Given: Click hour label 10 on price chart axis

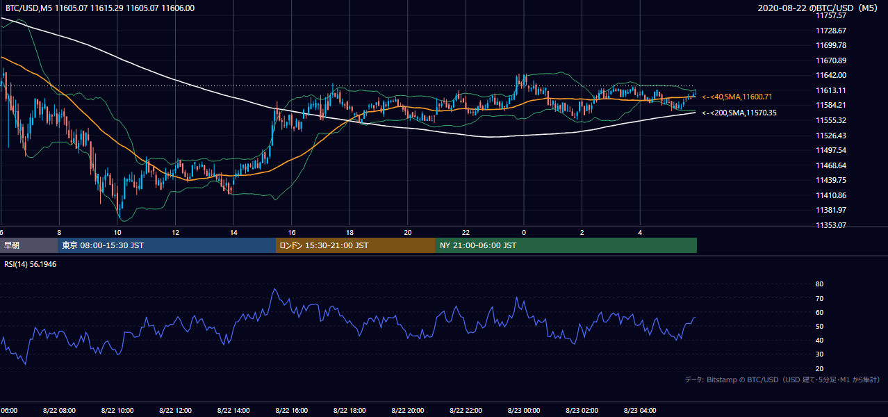Looking at the screenshot, I should click(117, 232).
